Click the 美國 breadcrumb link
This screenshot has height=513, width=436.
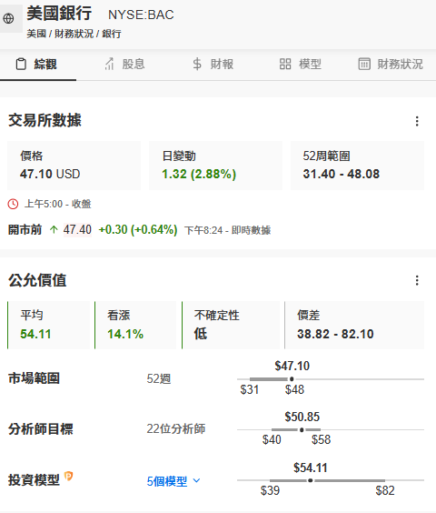tap(36, 34)
